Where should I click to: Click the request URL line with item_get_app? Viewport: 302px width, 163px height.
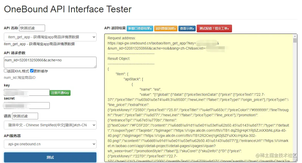(163, 43)
